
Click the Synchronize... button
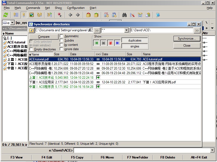[187, 39]
